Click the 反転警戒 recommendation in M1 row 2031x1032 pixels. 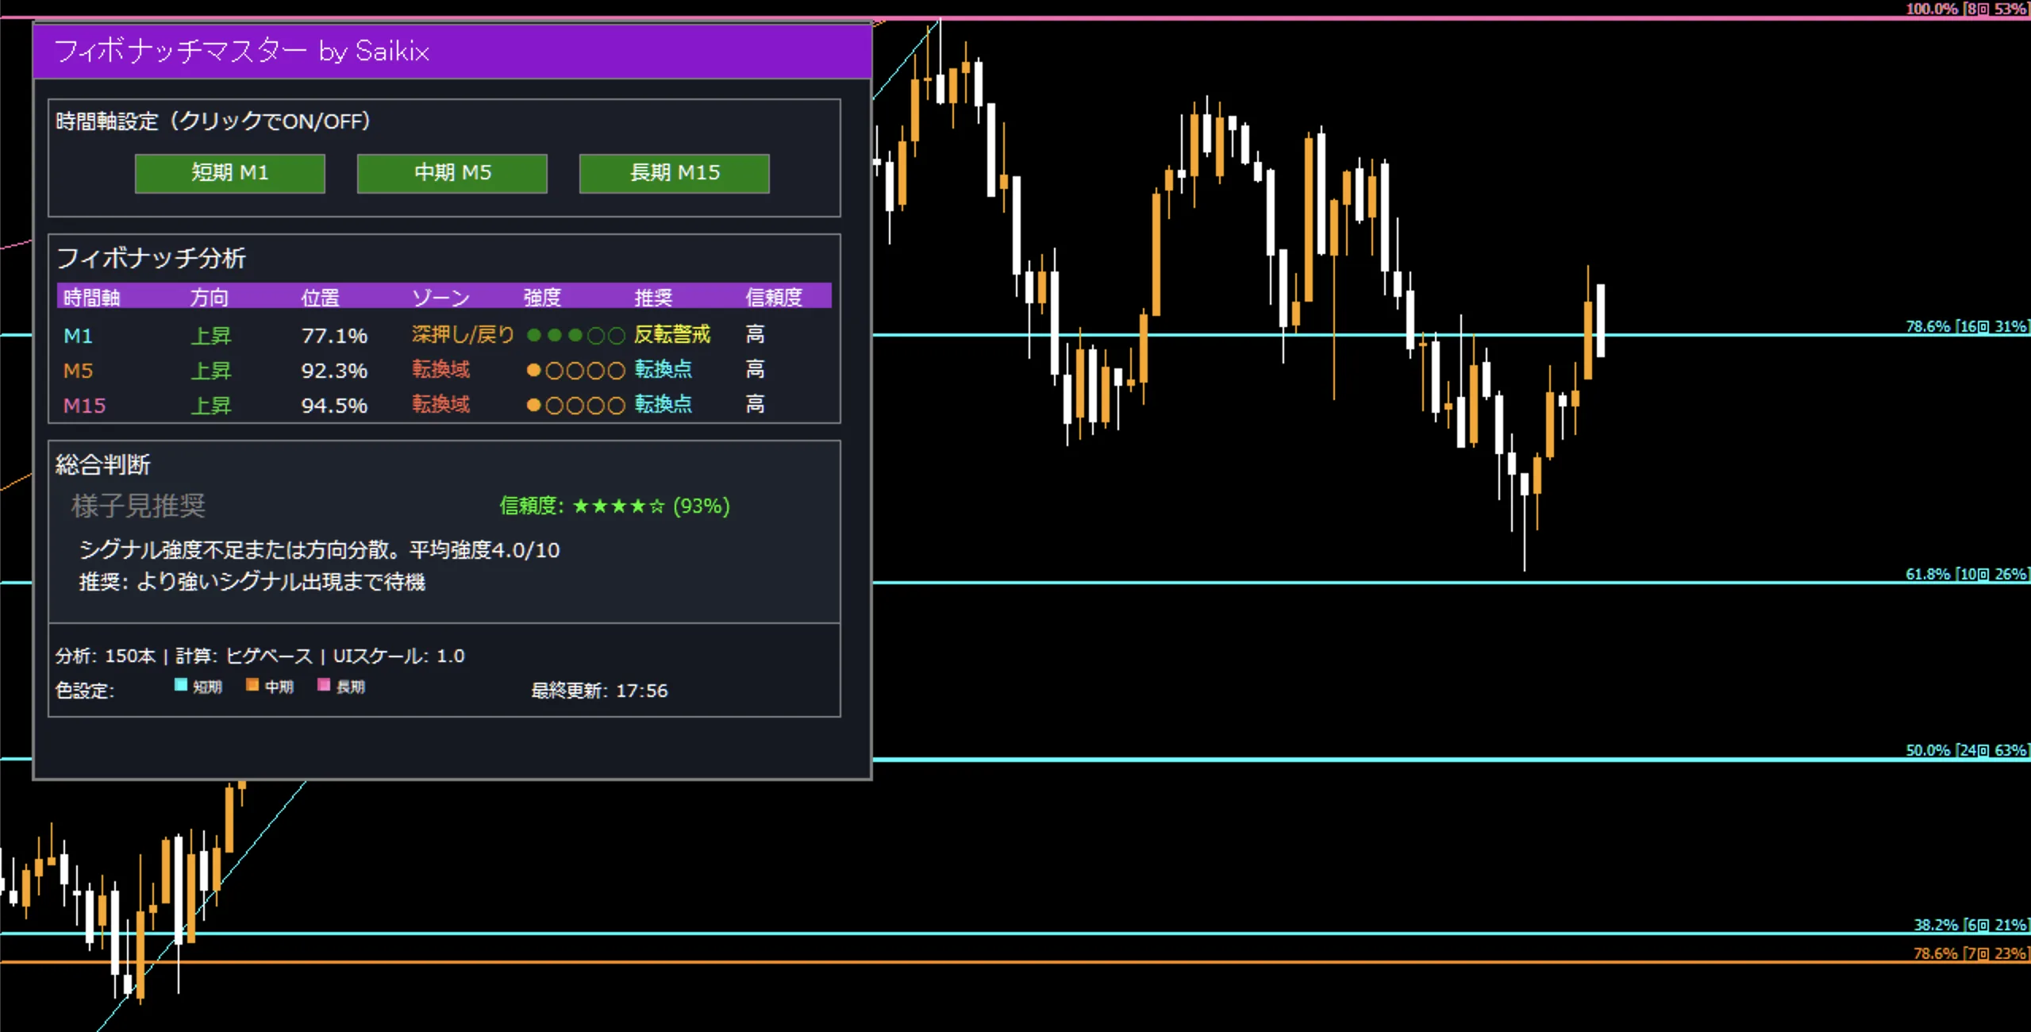tap(672, 335)
